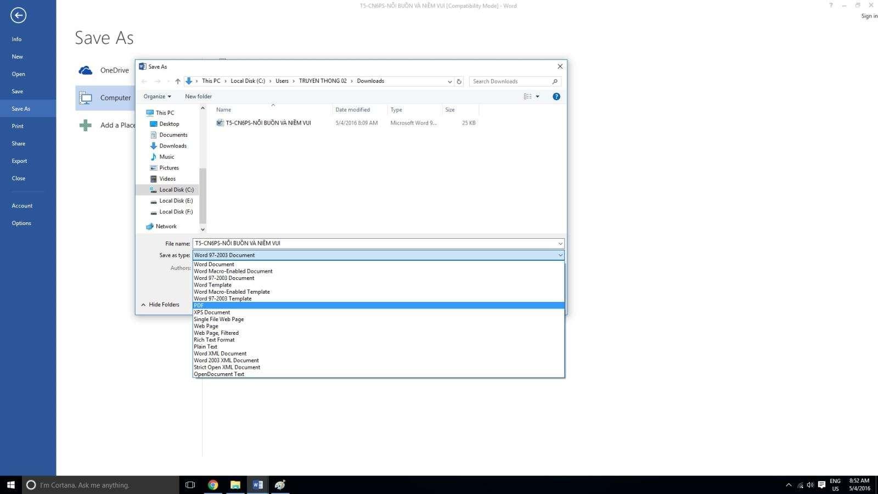
Task: Open the Info backstage tab
Action: click(16, 39)
